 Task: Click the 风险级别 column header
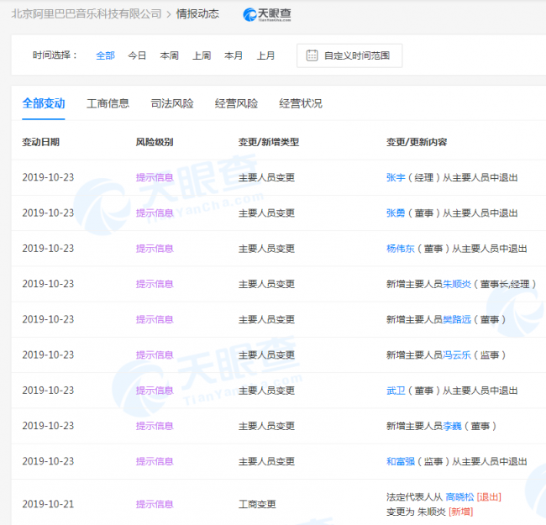155,142
